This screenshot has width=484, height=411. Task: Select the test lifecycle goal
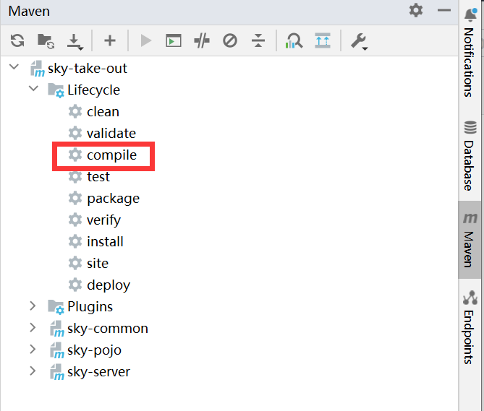(89, 176)
